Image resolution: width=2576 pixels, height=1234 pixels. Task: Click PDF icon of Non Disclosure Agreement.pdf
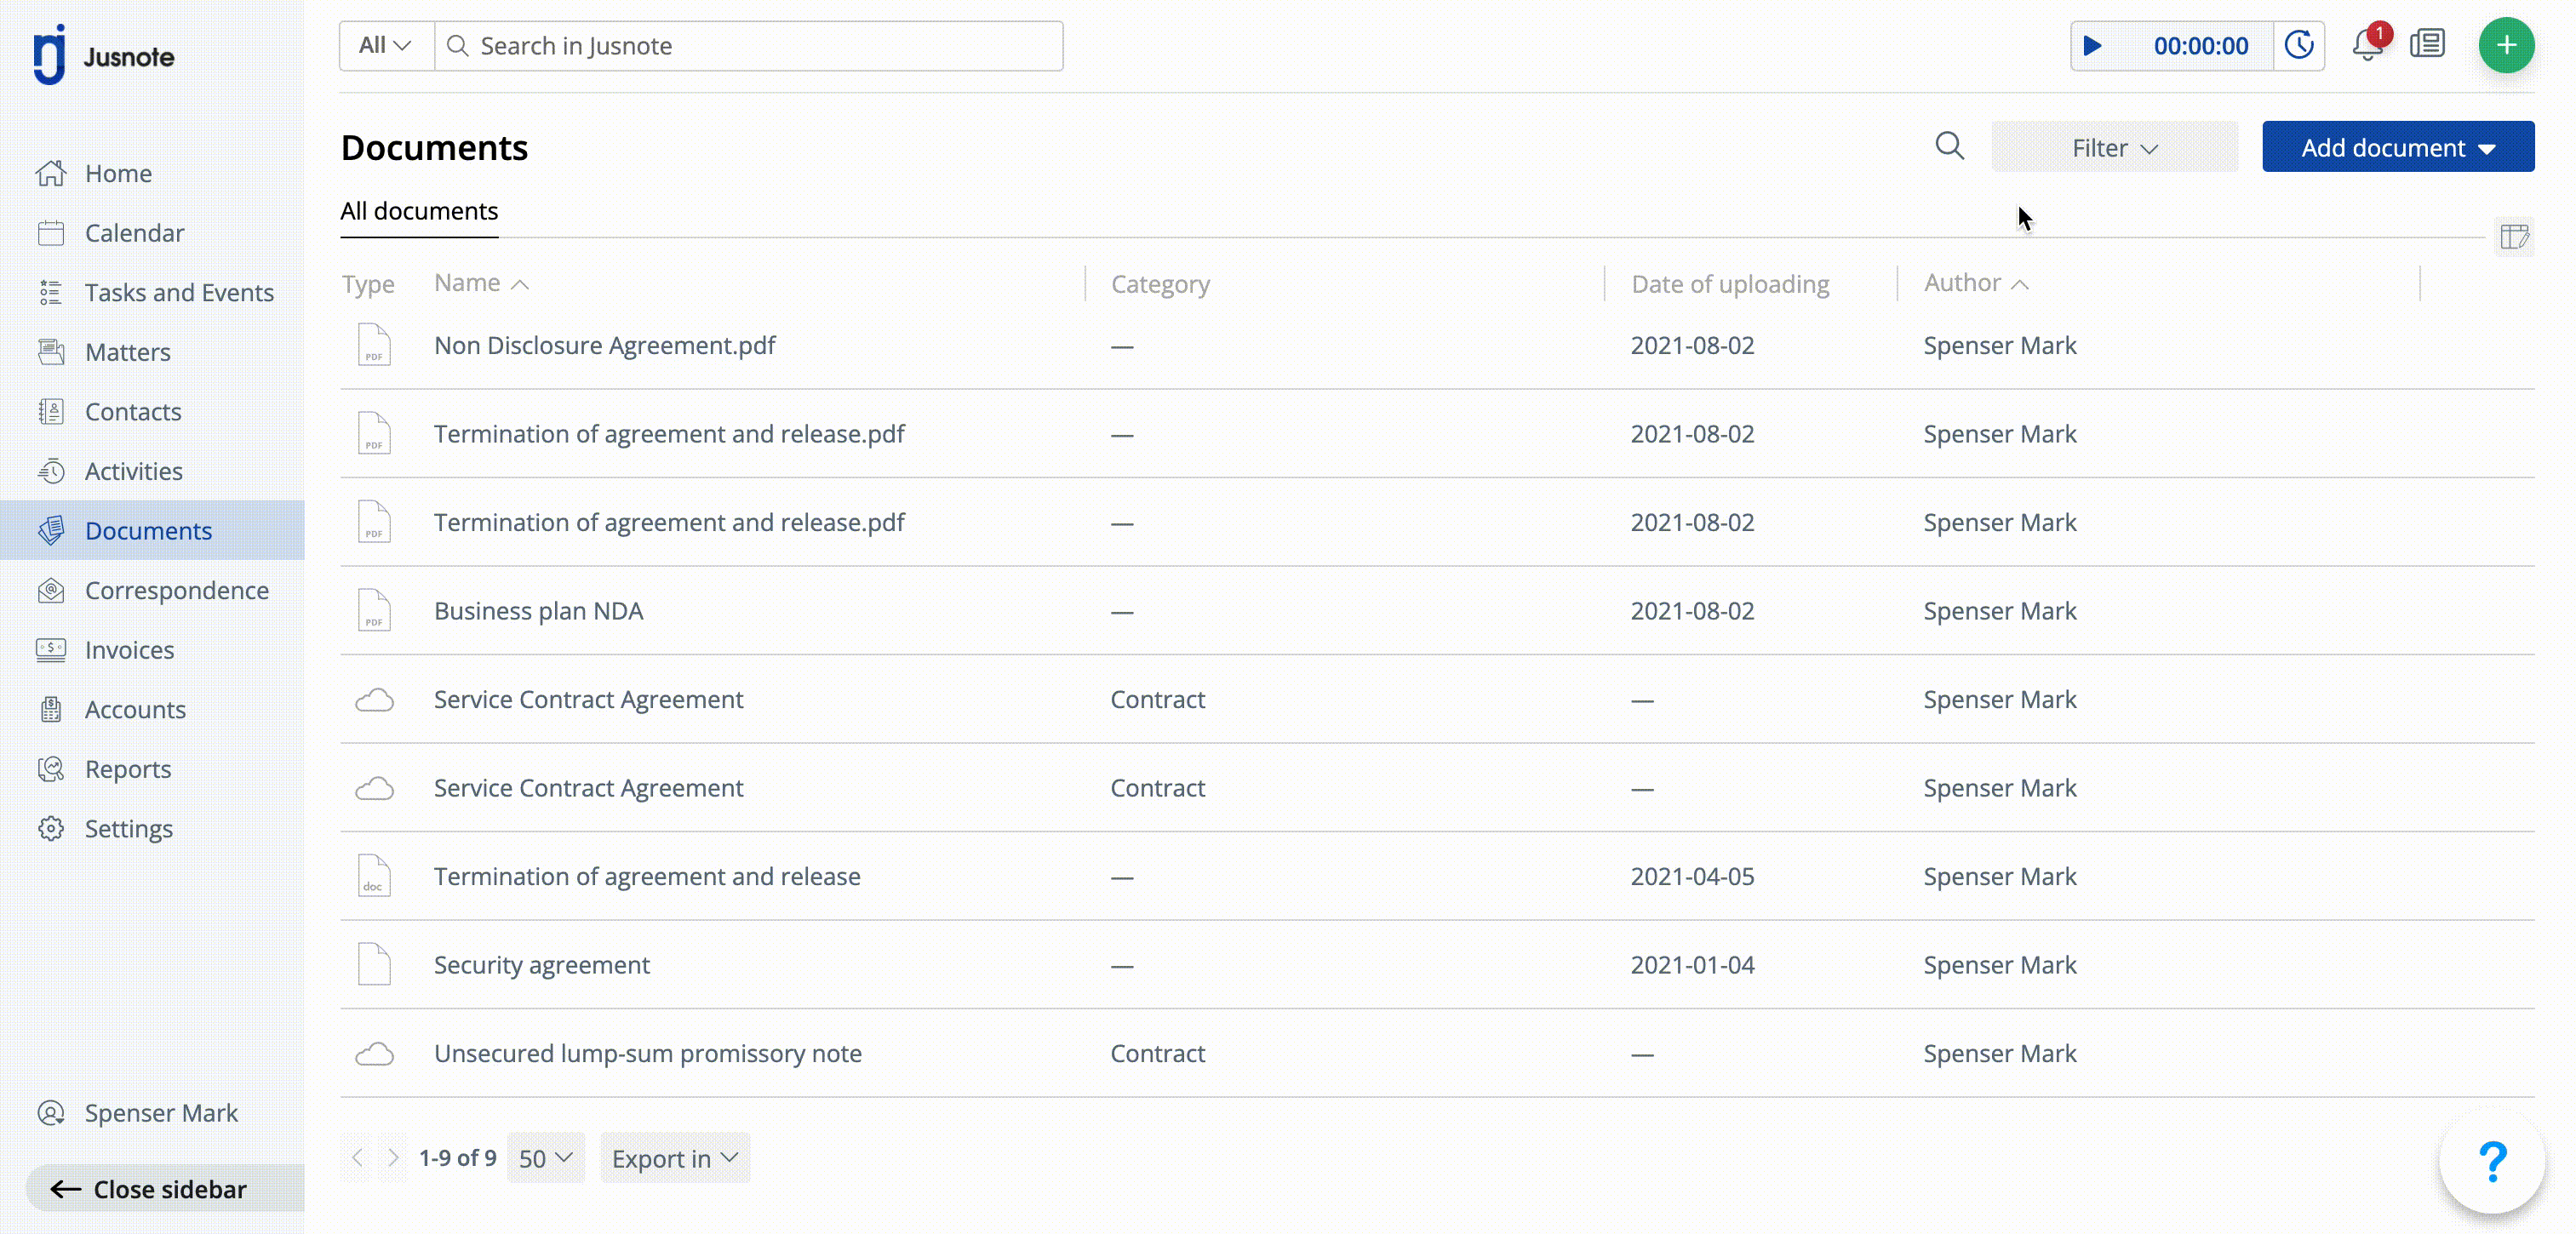(374, 345)
